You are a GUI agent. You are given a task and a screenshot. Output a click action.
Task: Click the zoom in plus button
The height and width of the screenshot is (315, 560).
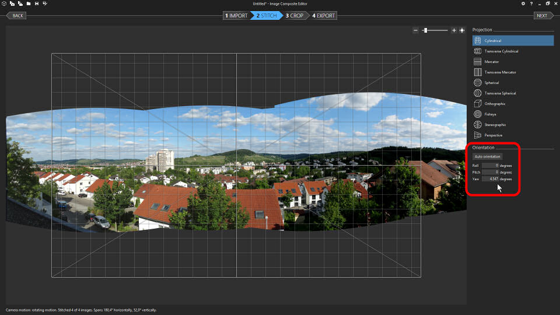pyautogui.click(x=454, y=30)
